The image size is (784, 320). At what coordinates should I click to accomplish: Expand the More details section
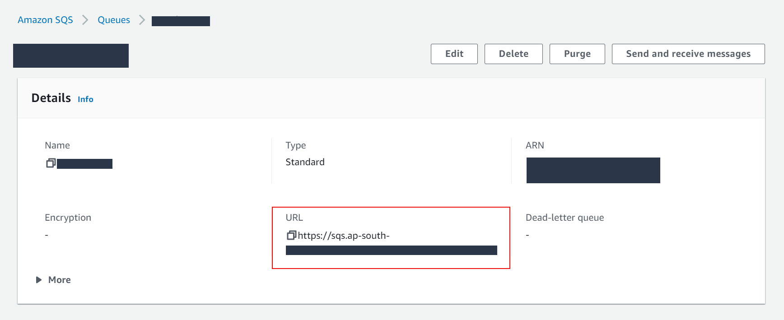coord(53,280)
